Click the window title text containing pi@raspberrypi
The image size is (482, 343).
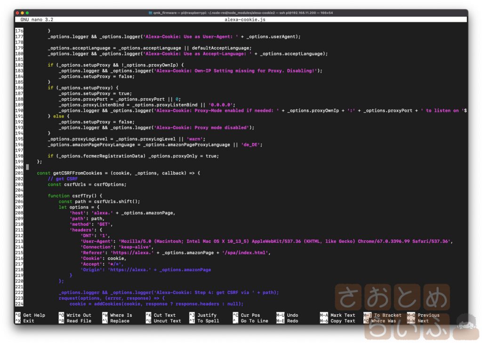coord(243,13)
